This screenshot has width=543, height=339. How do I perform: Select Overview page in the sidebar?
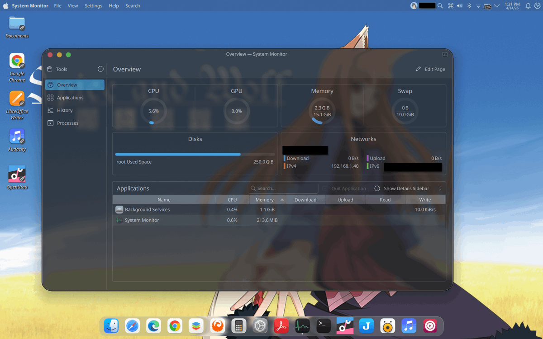[75, 85]
